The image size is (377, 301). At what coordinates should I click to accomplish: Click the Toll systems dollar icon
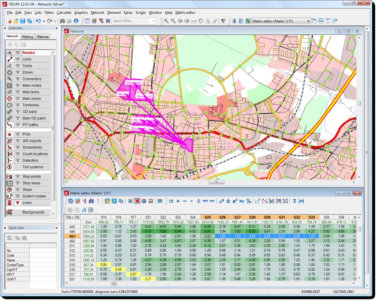(x=9, y=167)
